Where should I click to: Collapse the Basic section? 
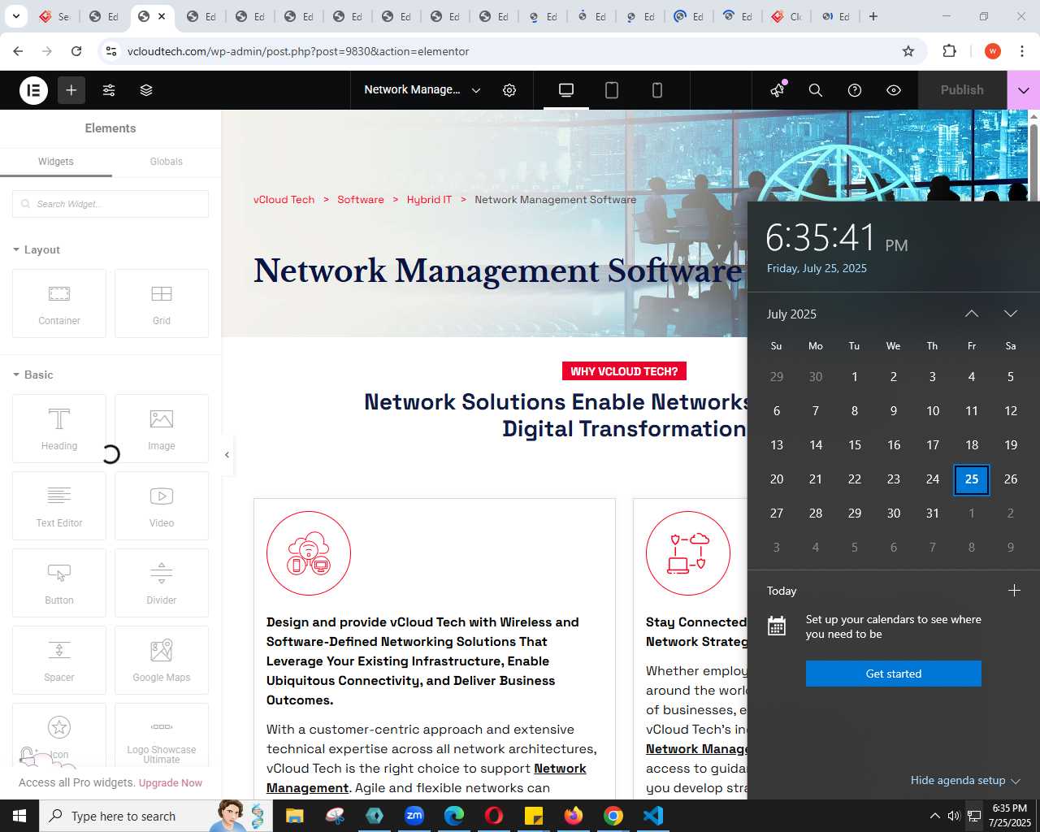pyautogui.click(x=33, y=375)
